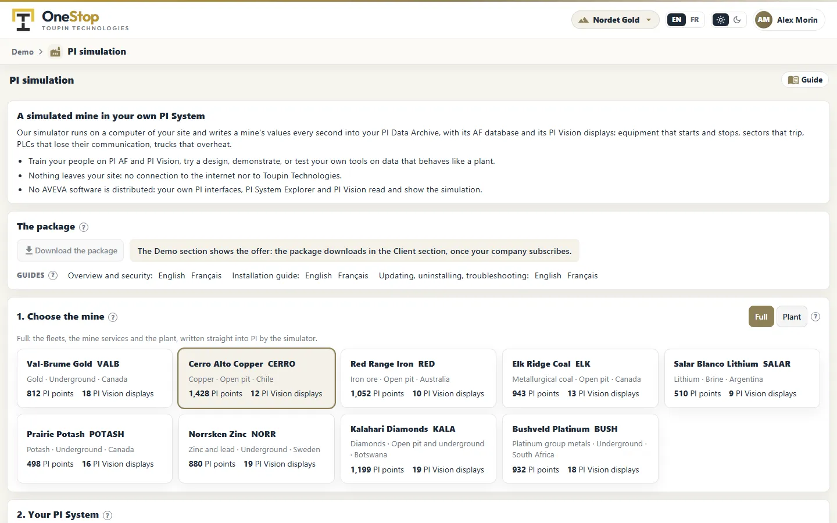Choose the Norrsken Zinc NORR mine card
837x523 pixels.
(x=256, y=449)
